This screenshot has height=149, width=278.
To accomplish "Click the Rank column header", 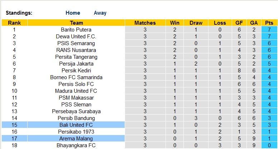I will 14,23.
